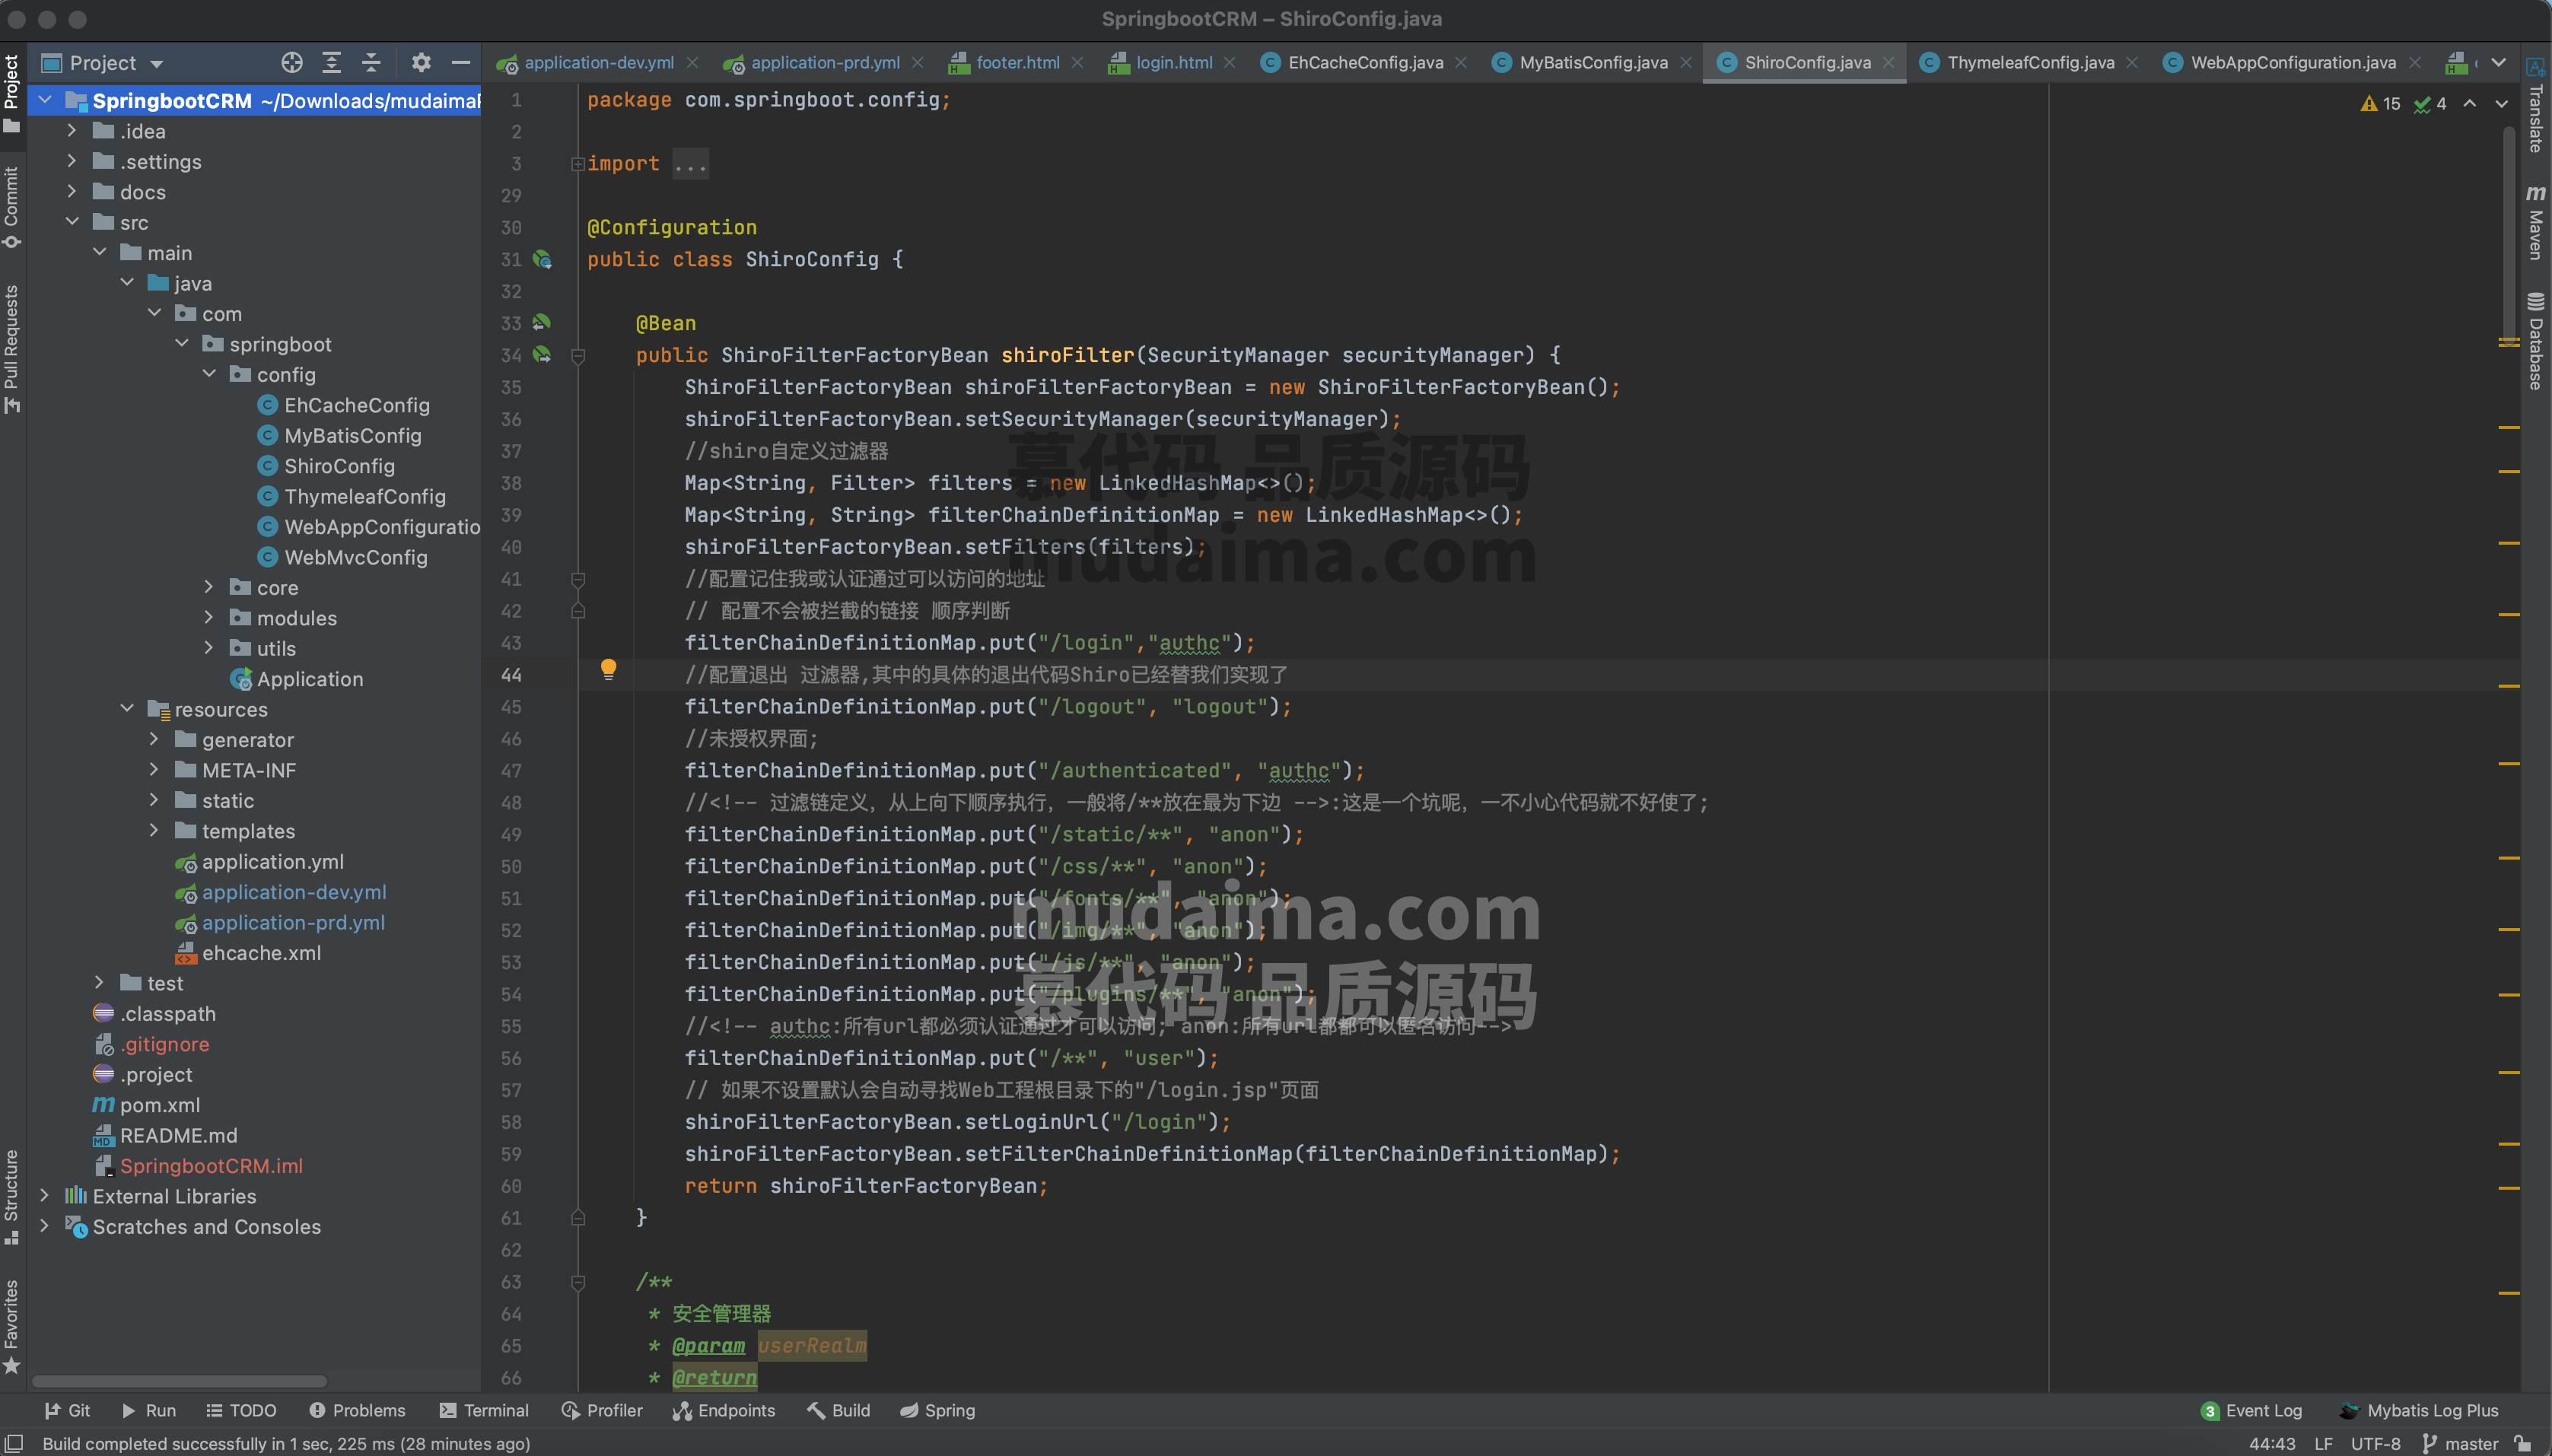This screenshot has width=2552, height=1456.
Task: Collapse the src folder
Action: [x=72, y=222]
